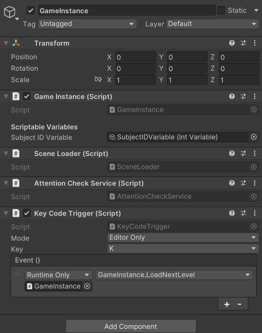This screenshot has height=333, width=262.
Task: Toggle the GameInstance active checkbox
Action: (x=31, y=10)
